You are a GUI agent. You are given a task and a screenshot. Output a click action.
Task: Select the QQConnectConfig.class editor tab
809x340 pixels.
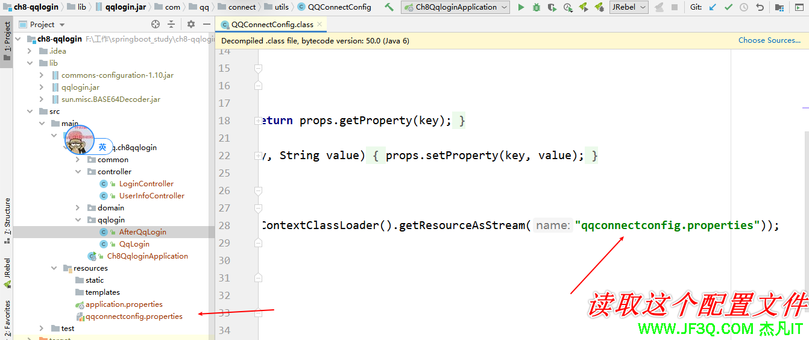pyautogui.click(x=271, y=25)
